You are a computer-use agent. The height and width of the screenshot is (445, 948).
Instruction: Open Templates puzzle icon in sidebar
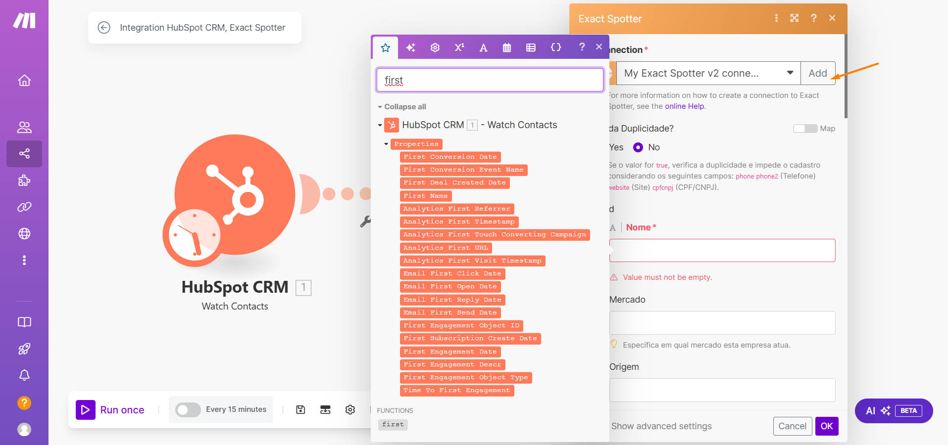24,180
